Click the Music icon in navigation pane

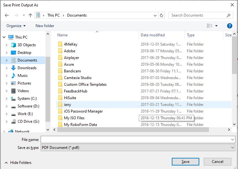coord(13,76)
